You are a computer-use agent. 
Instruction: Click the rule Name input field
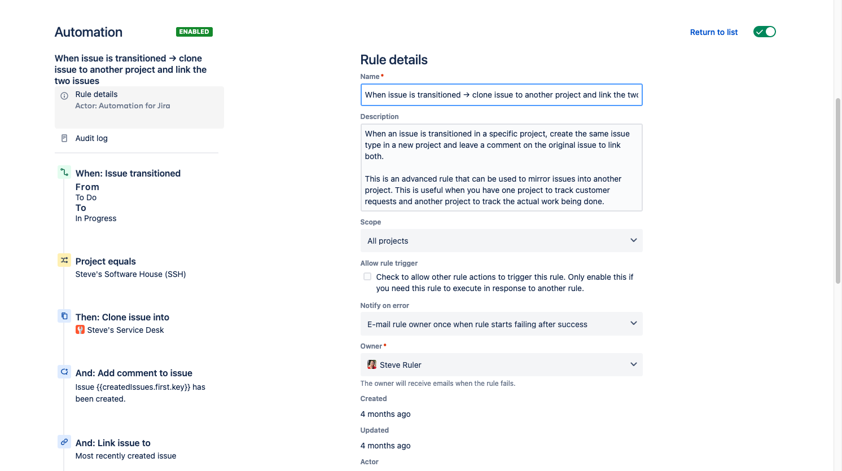501,95
